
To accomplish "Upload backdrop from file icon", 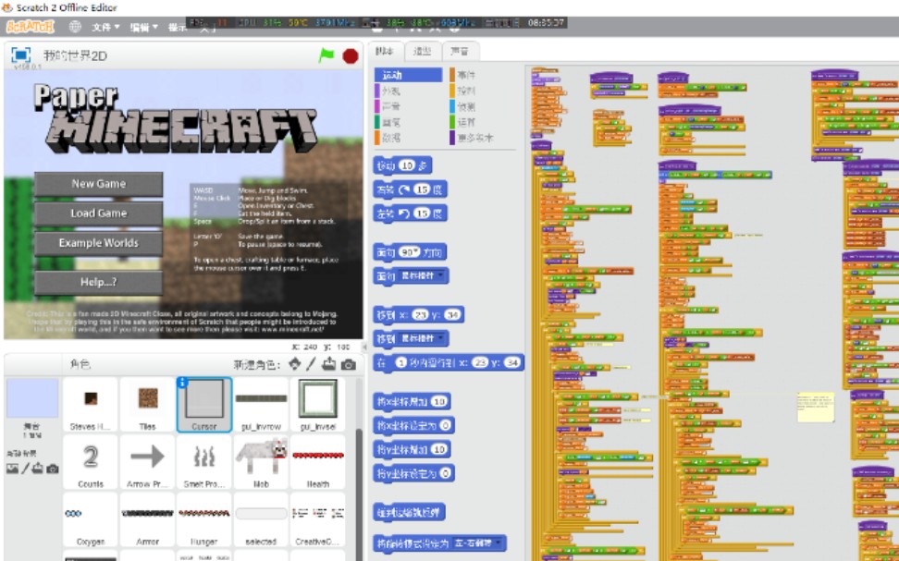I will (37, 469).
